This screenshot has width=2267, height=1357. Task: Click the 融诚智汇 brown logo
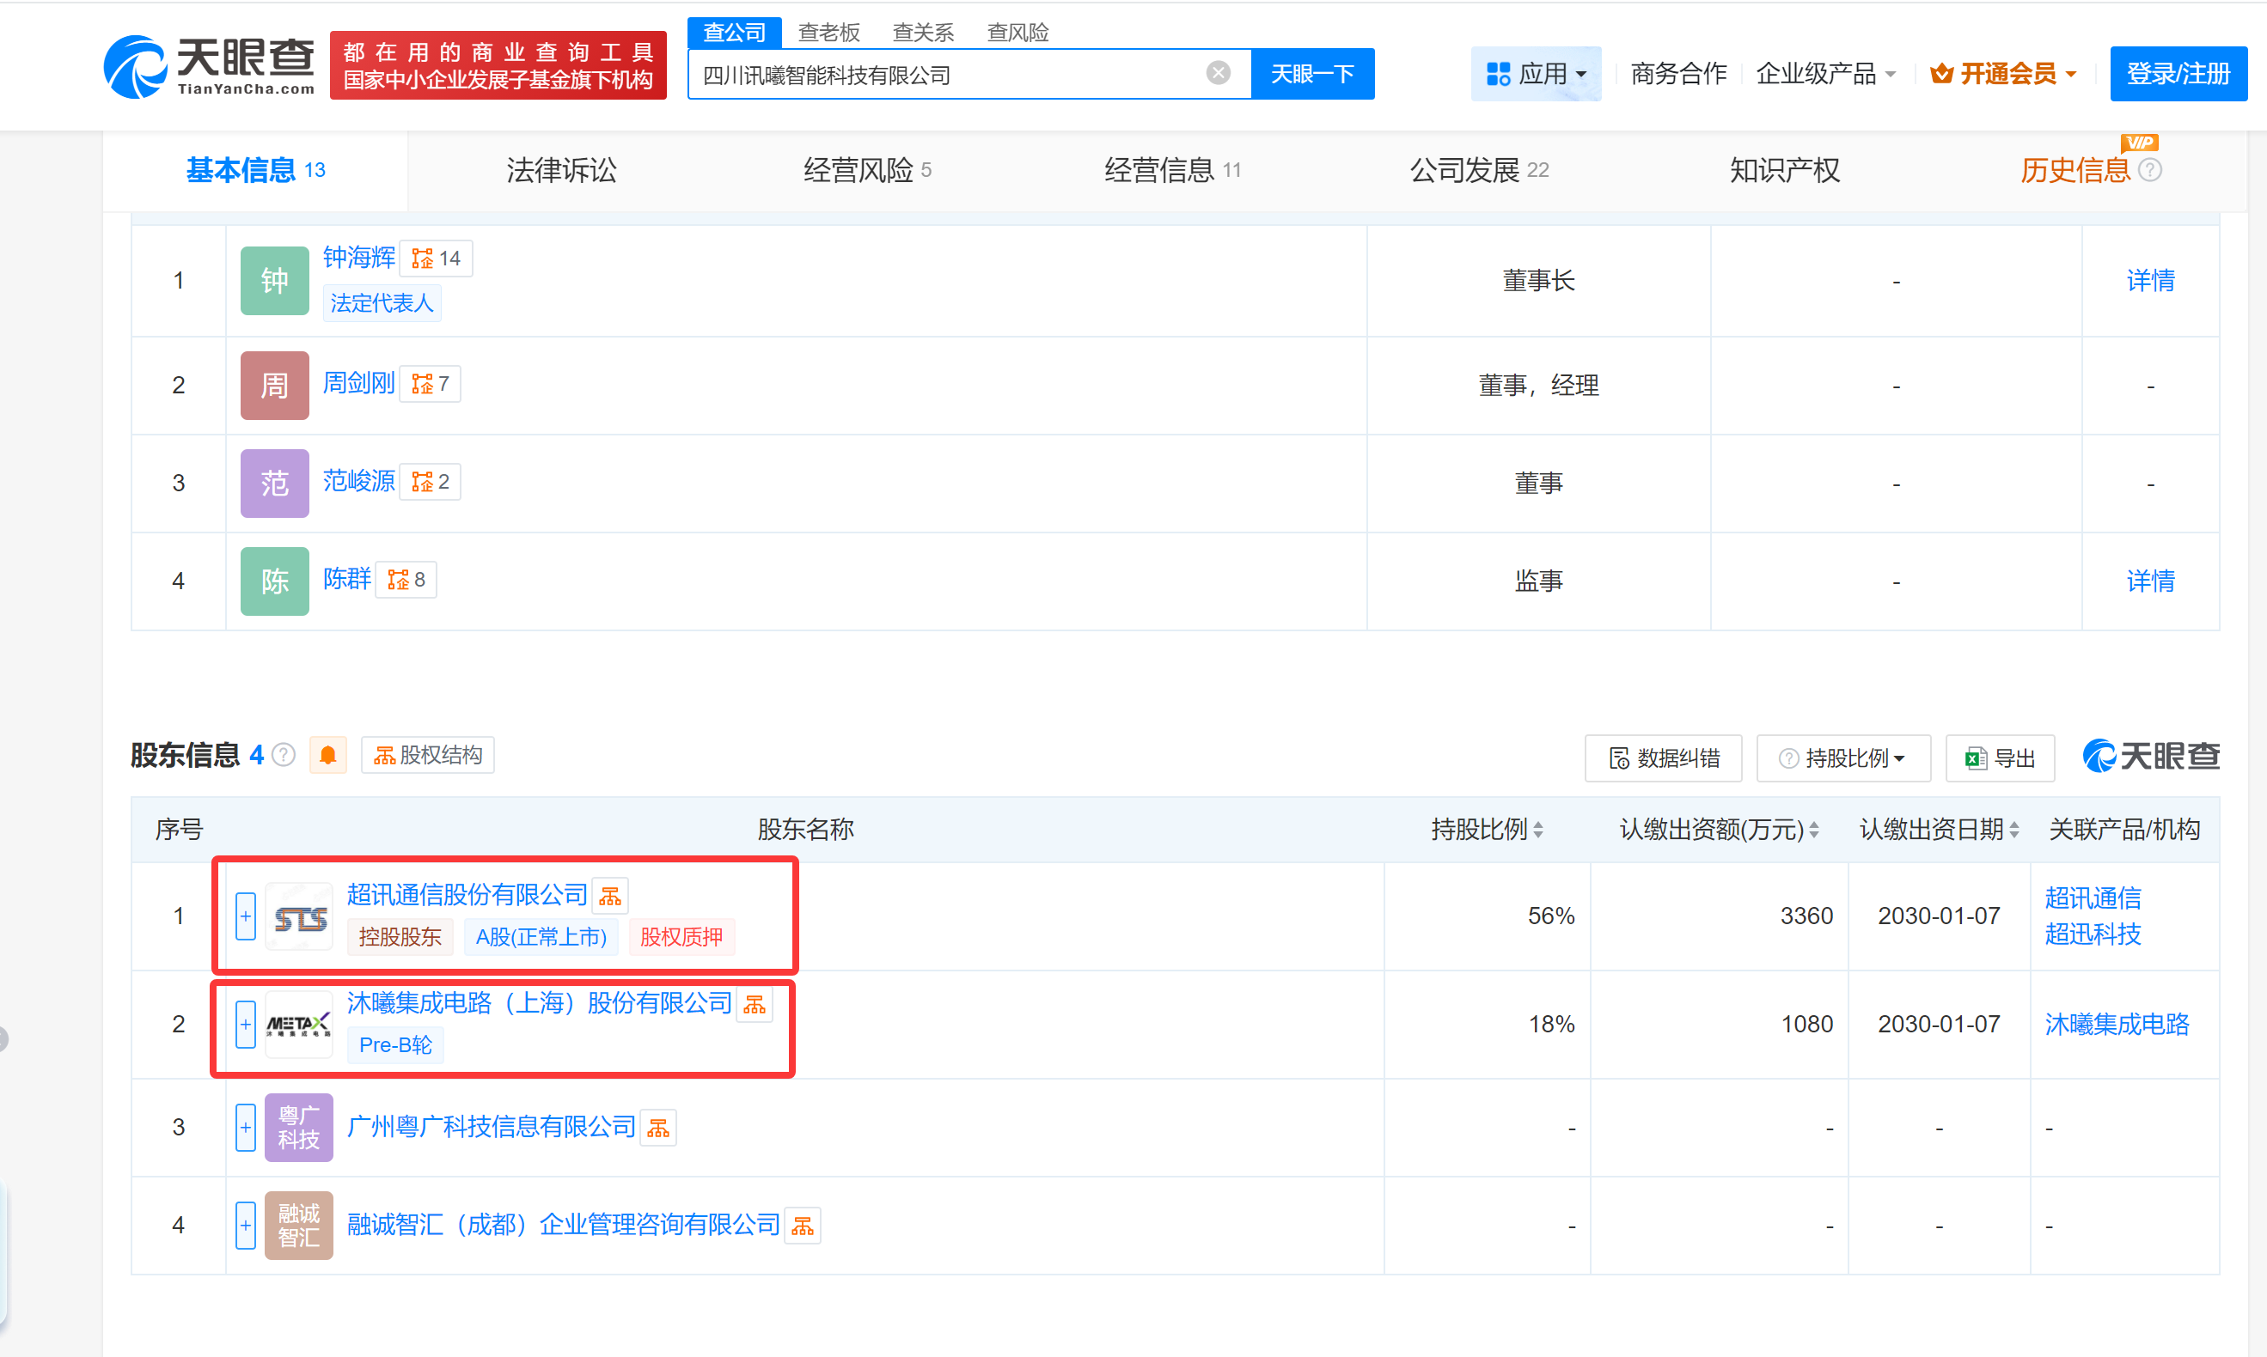point(299,1226)
